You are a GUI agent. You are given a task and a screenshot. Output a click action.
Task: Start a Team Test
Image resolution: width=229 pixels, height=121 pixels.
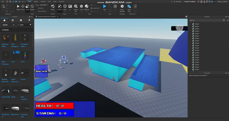point(129,8)
